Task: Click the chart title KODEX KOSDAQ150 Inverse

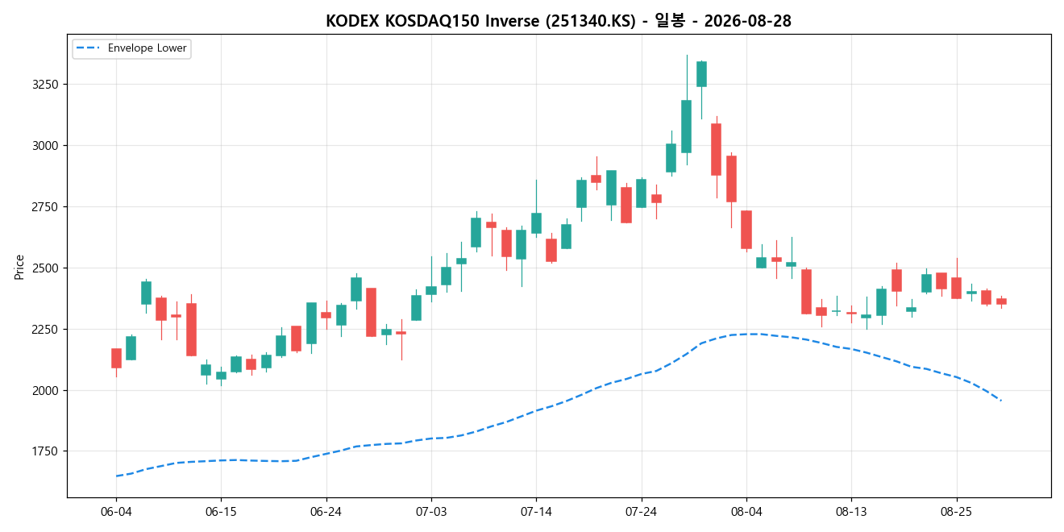Action: (x=558, y=21)
